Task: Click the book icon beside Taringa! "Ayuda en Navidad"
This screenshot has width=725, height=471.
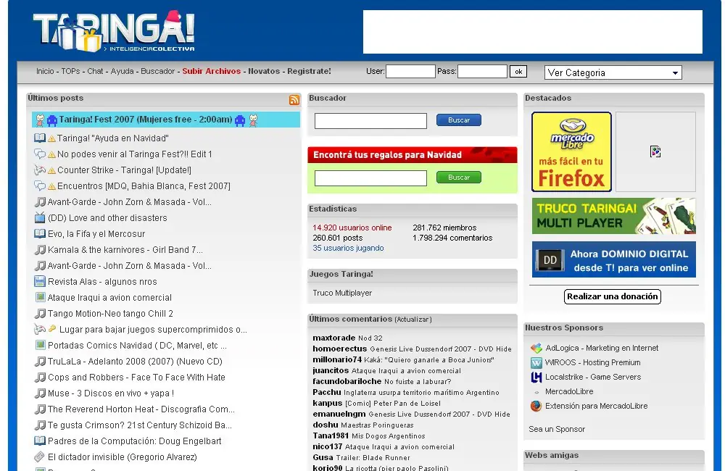Action: pyautogui.click(x=40, y=138)
